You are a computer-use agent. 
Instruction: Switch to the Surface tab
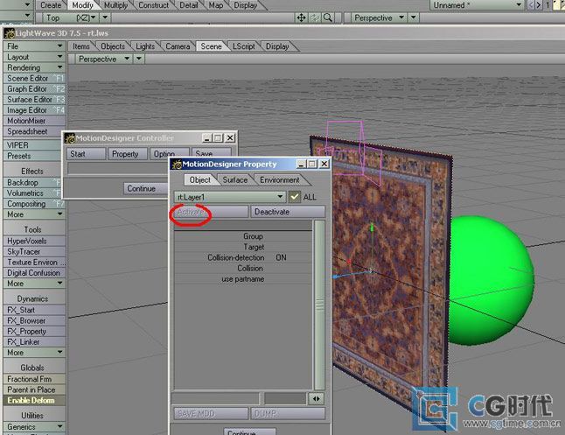pyautogui.click(x=234, y=180)
